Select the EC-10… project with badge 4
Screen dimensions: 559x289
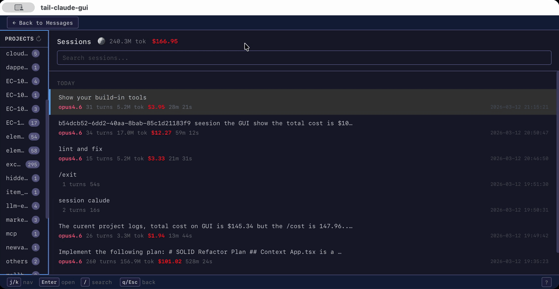23,81
